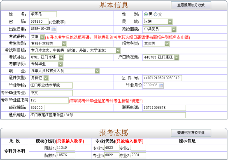Click the 专科升本科 batch cell

15,151
